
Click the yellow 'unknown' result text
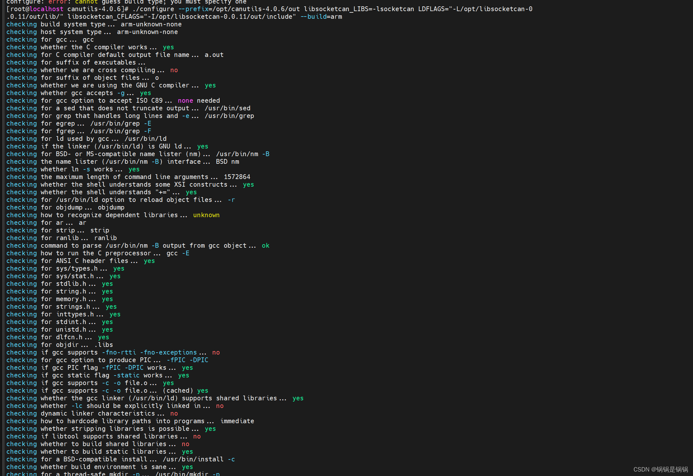point(206,215)
